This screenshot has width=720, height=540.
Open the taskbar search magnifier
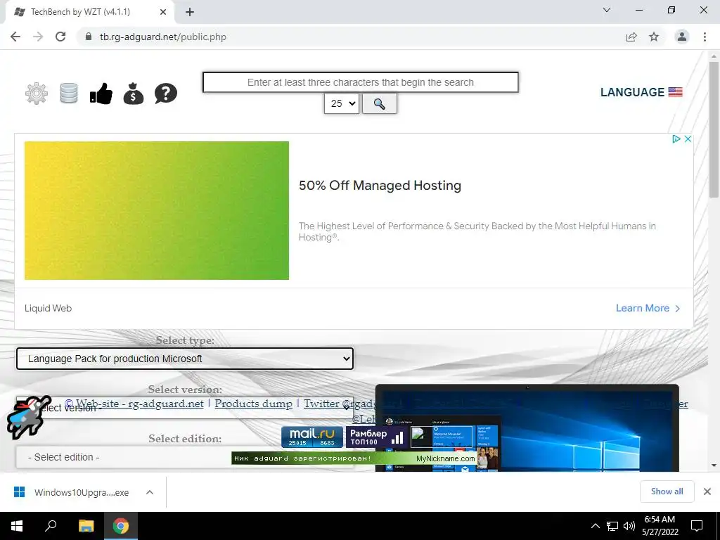(51, 526)
